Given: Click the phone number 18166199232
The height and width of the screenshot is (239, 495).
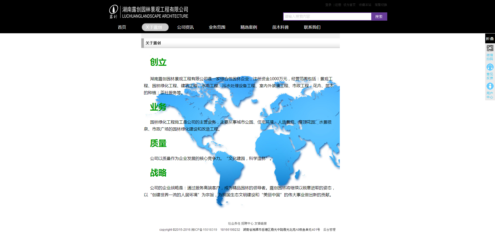Looking at the screenshot, I should (230, 230).
